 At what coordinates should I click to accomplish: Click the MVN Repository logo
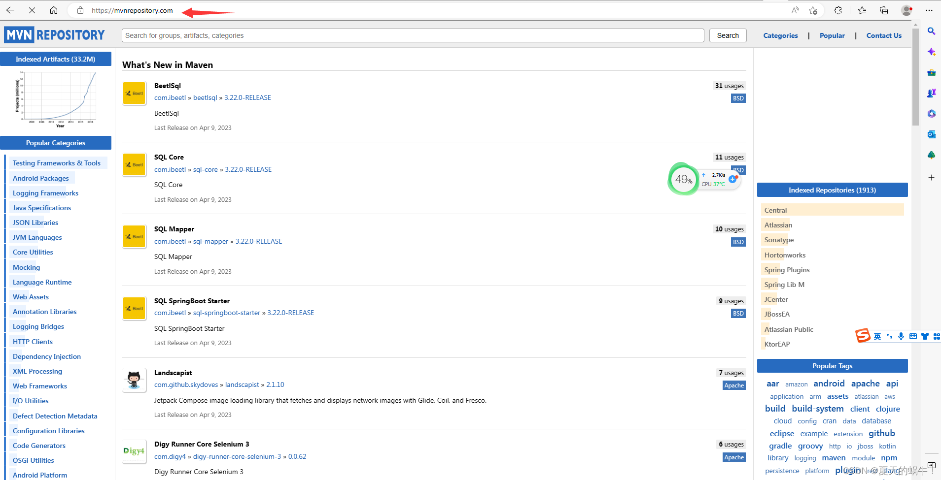55,35
